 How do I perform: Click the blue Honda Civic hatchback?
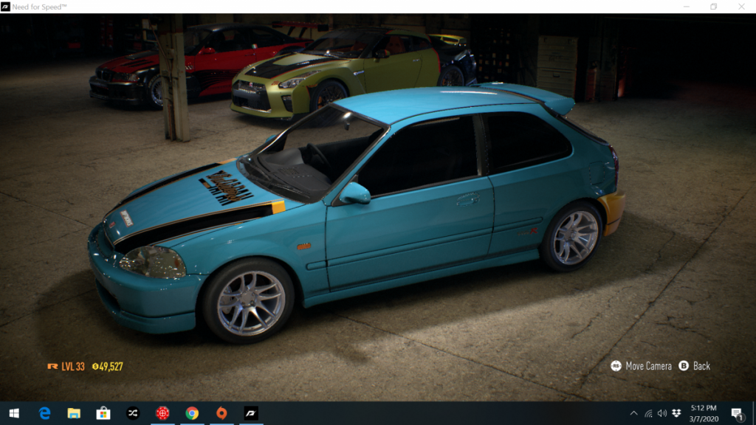pyautogui.click(x=357, y=212)
